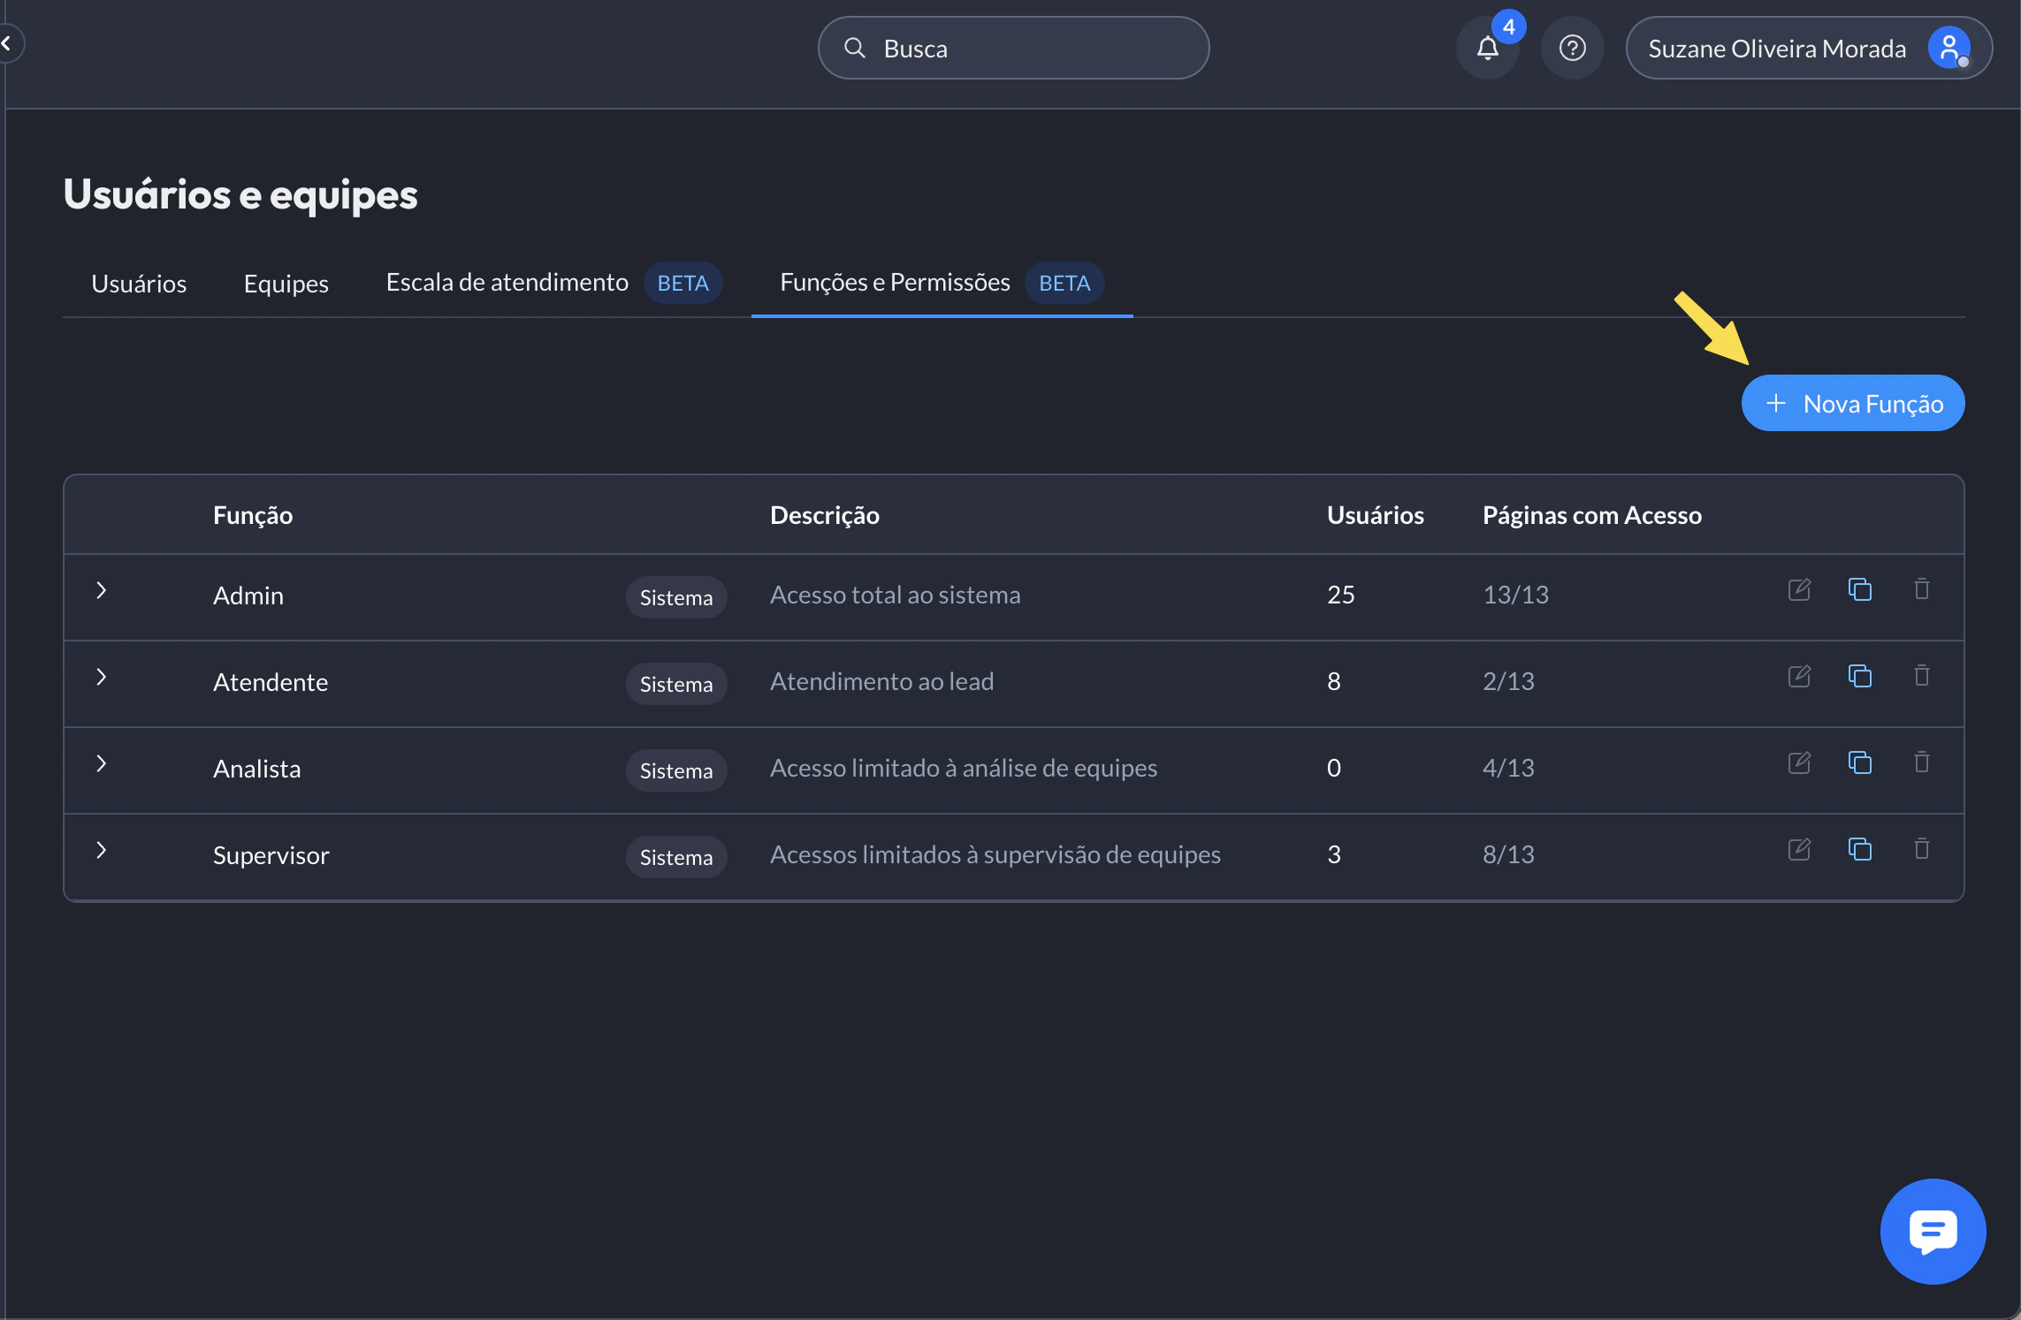This screenshot has height=1320, width=2021.
Task: Open the Escala de atendimento tab
Action: 507,283
